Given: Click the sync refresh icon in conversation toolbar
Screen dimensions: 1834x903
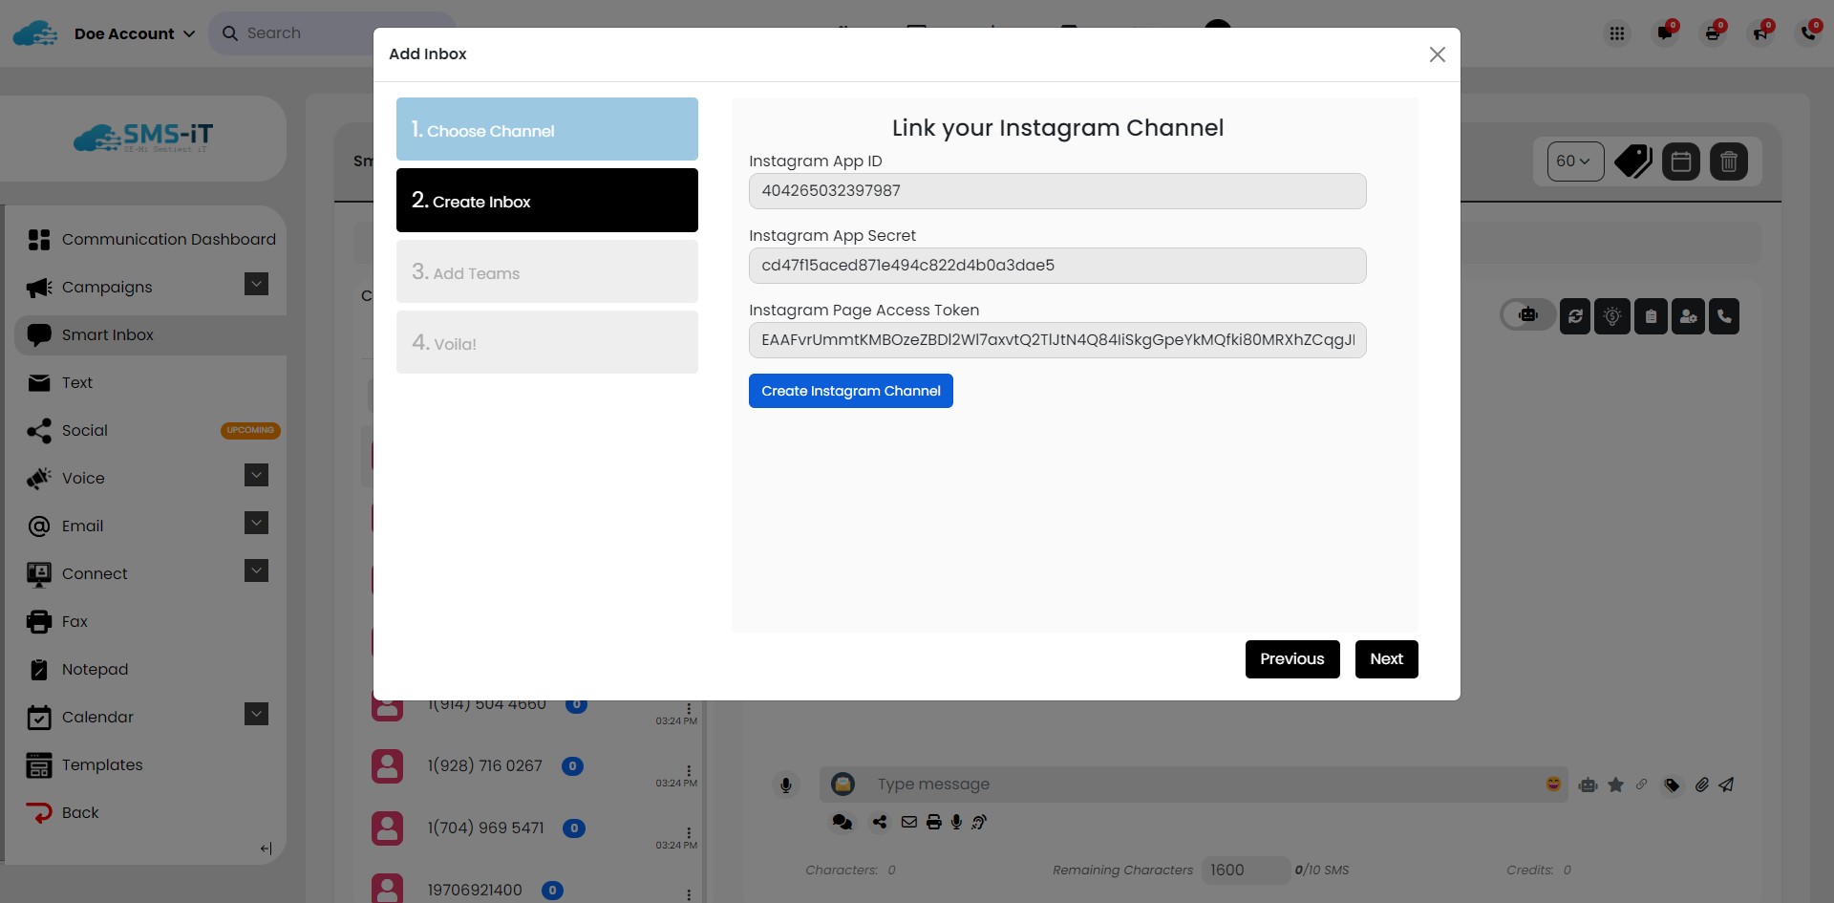Looking at the screenshot, I should [1575, 316].
